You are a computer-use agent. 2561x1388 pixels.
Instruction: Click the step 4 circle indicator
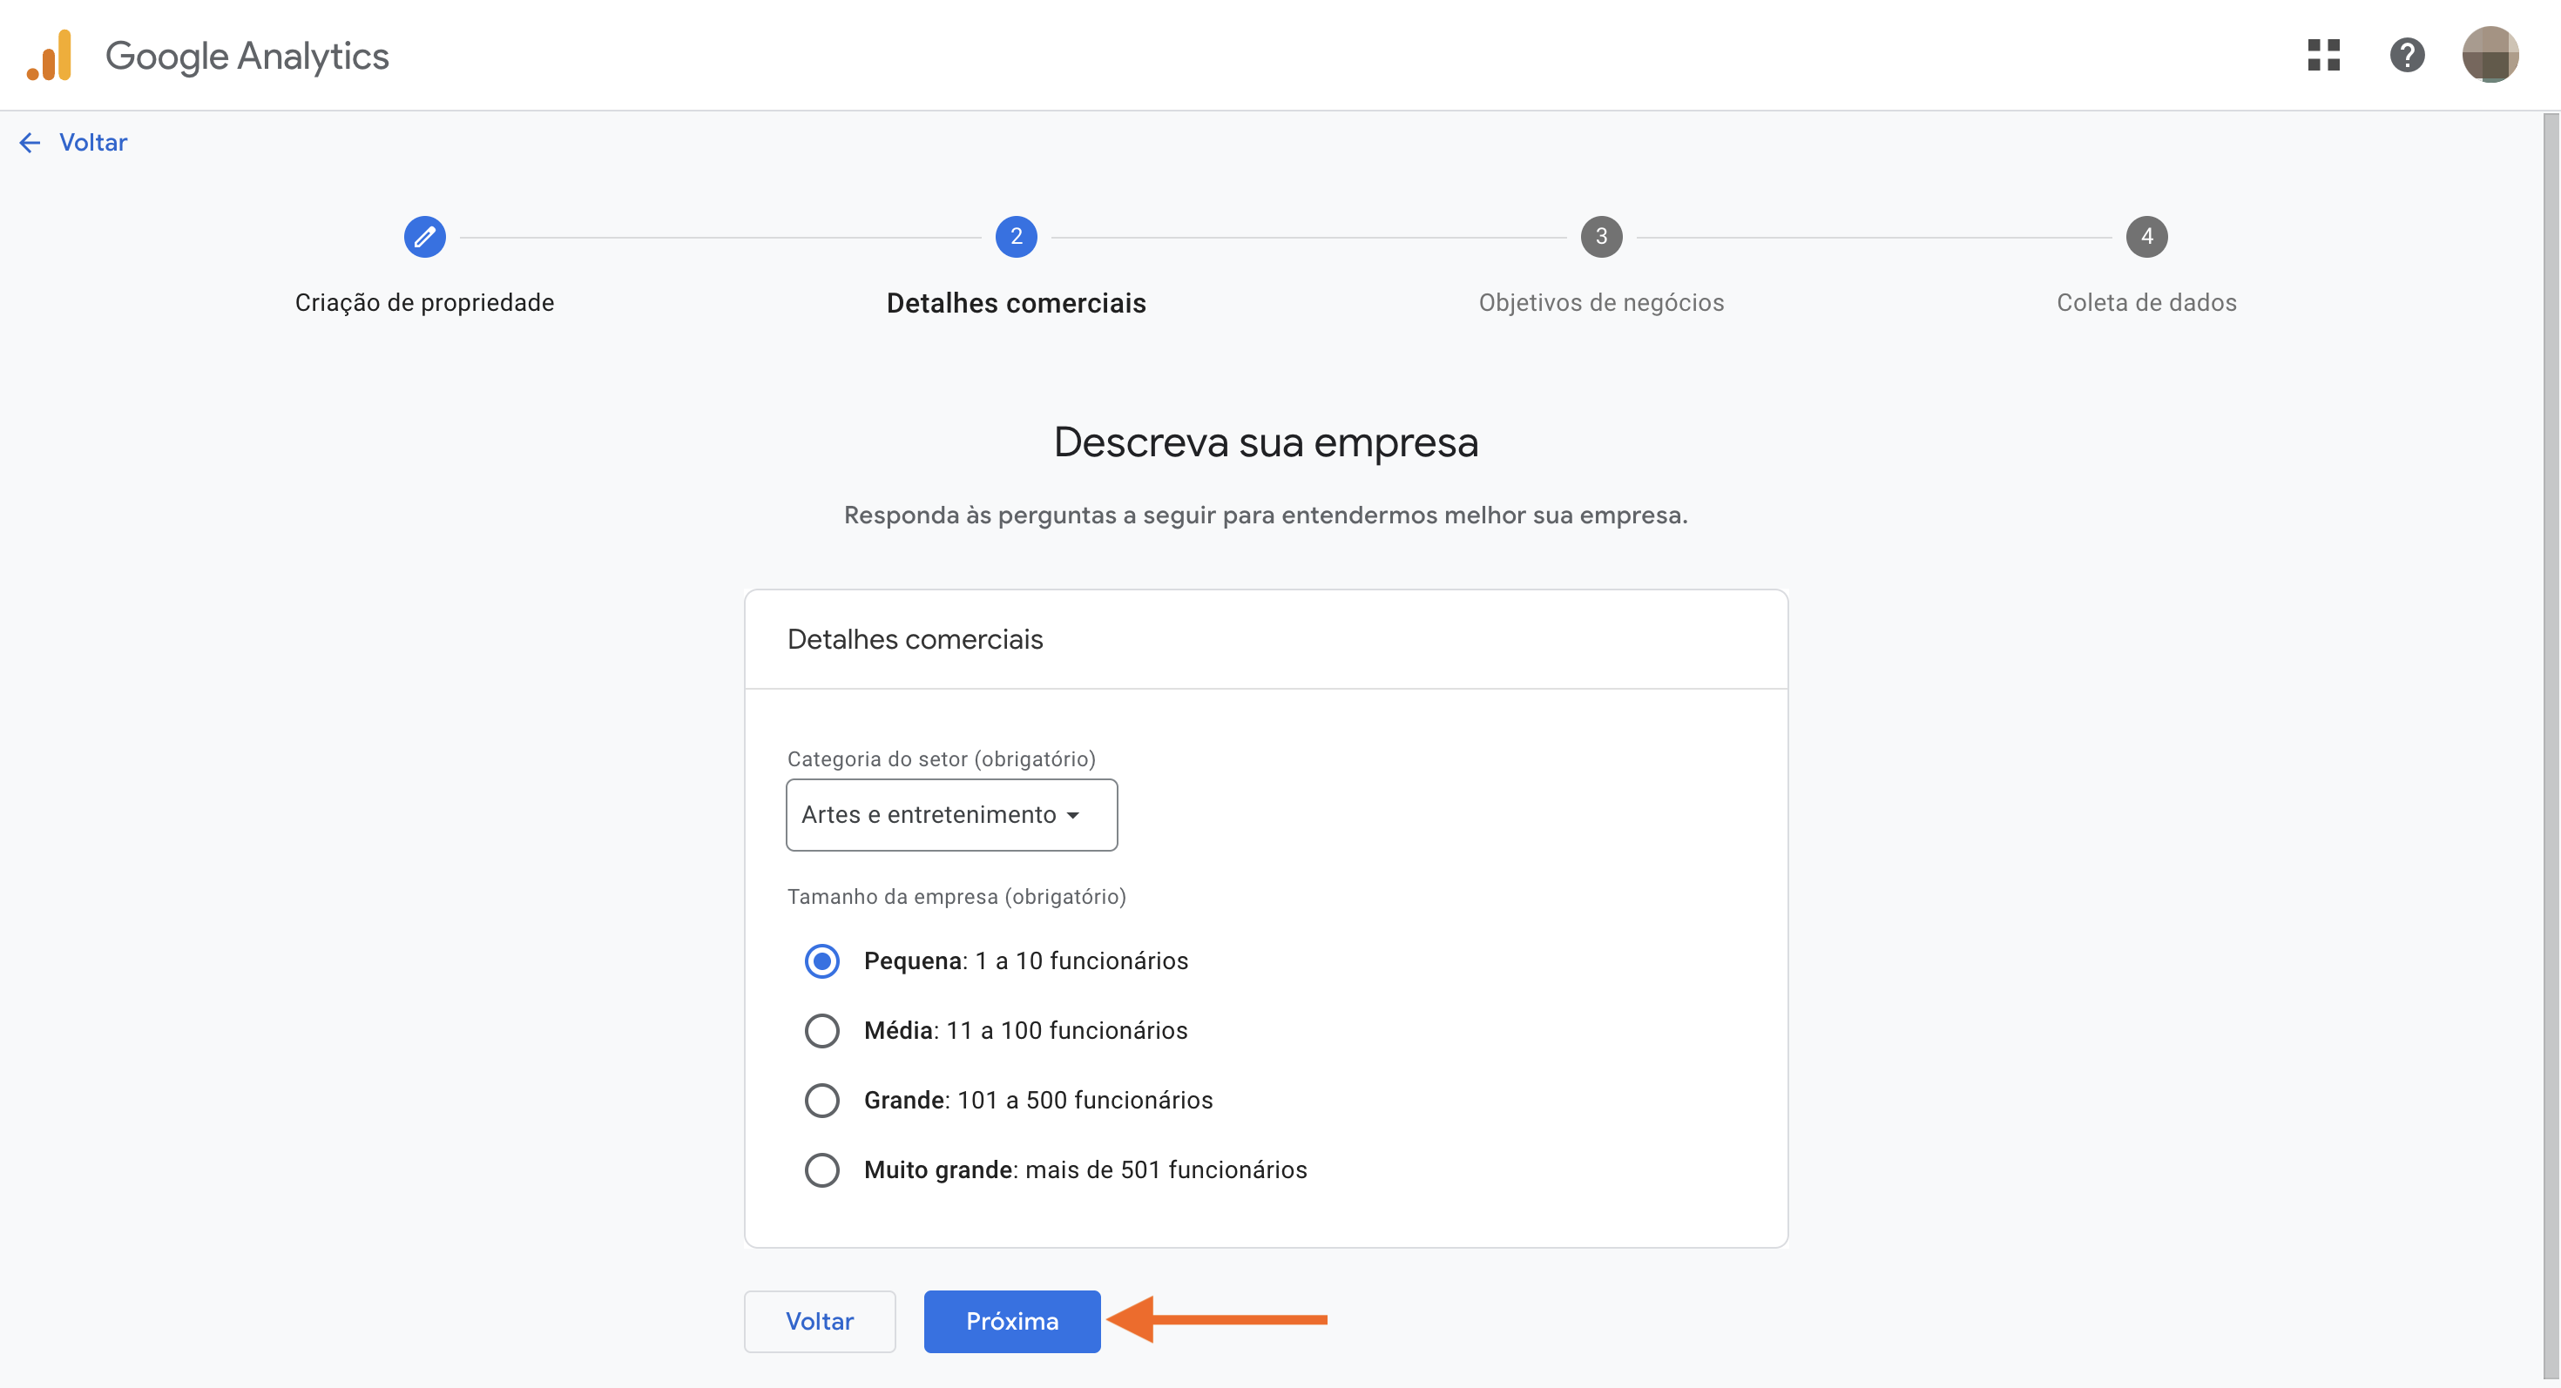(x=2146, y=237)
